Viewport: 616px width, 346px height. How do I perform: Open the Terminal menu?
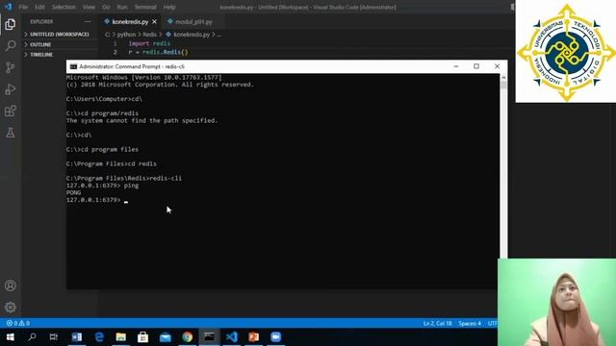[x=145, y=7]
